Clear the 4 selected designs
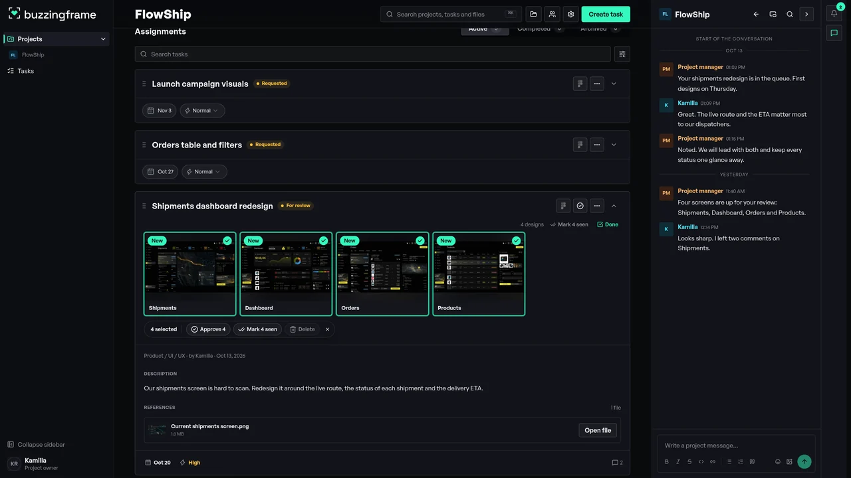 pyautogui.click(x=327, y=329)
